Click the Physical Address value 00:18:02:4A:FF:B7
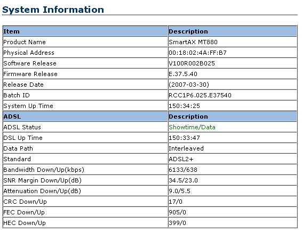Viewport: 302px width, 233px height. click(197, 53)
